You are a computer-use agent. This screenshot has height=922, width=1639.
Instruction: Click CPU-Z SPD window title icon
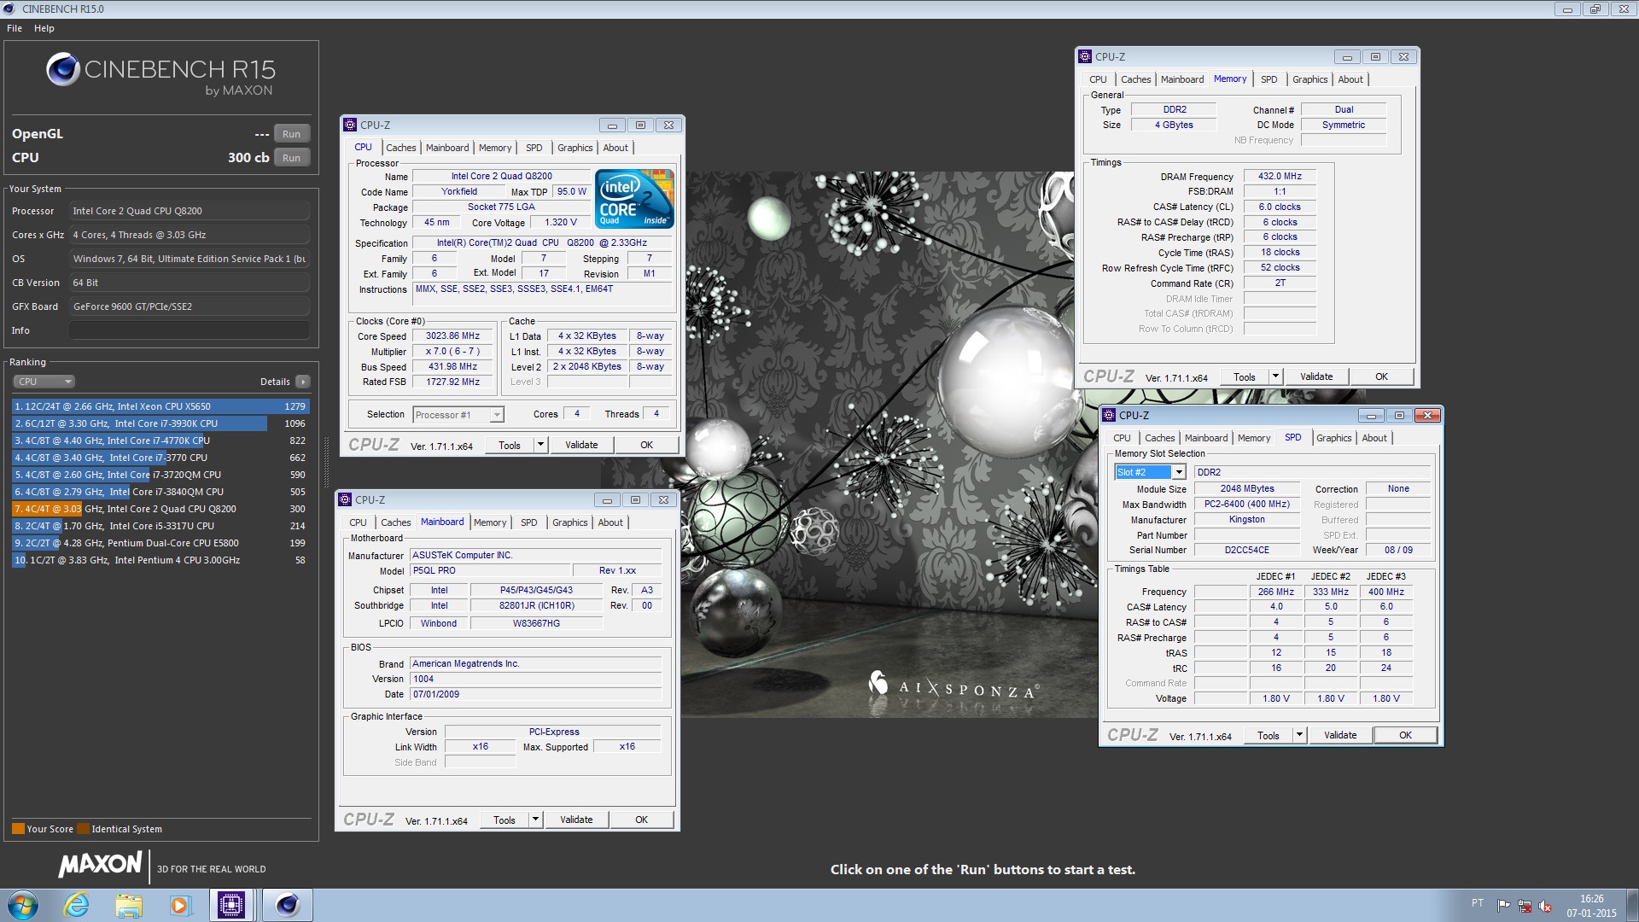[1109, 415]
